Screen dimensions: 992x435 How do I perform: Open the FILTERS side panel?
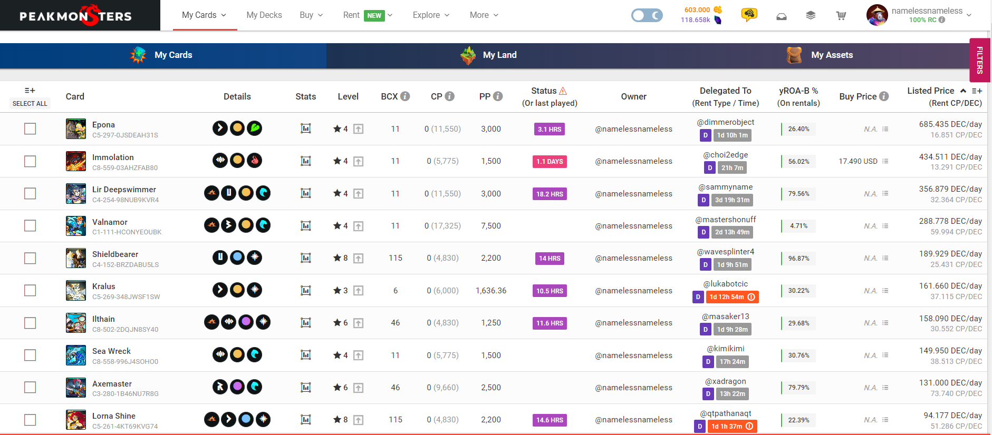[980, 60]
